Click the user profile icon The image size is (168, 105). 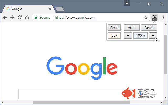tap(127, 3)
